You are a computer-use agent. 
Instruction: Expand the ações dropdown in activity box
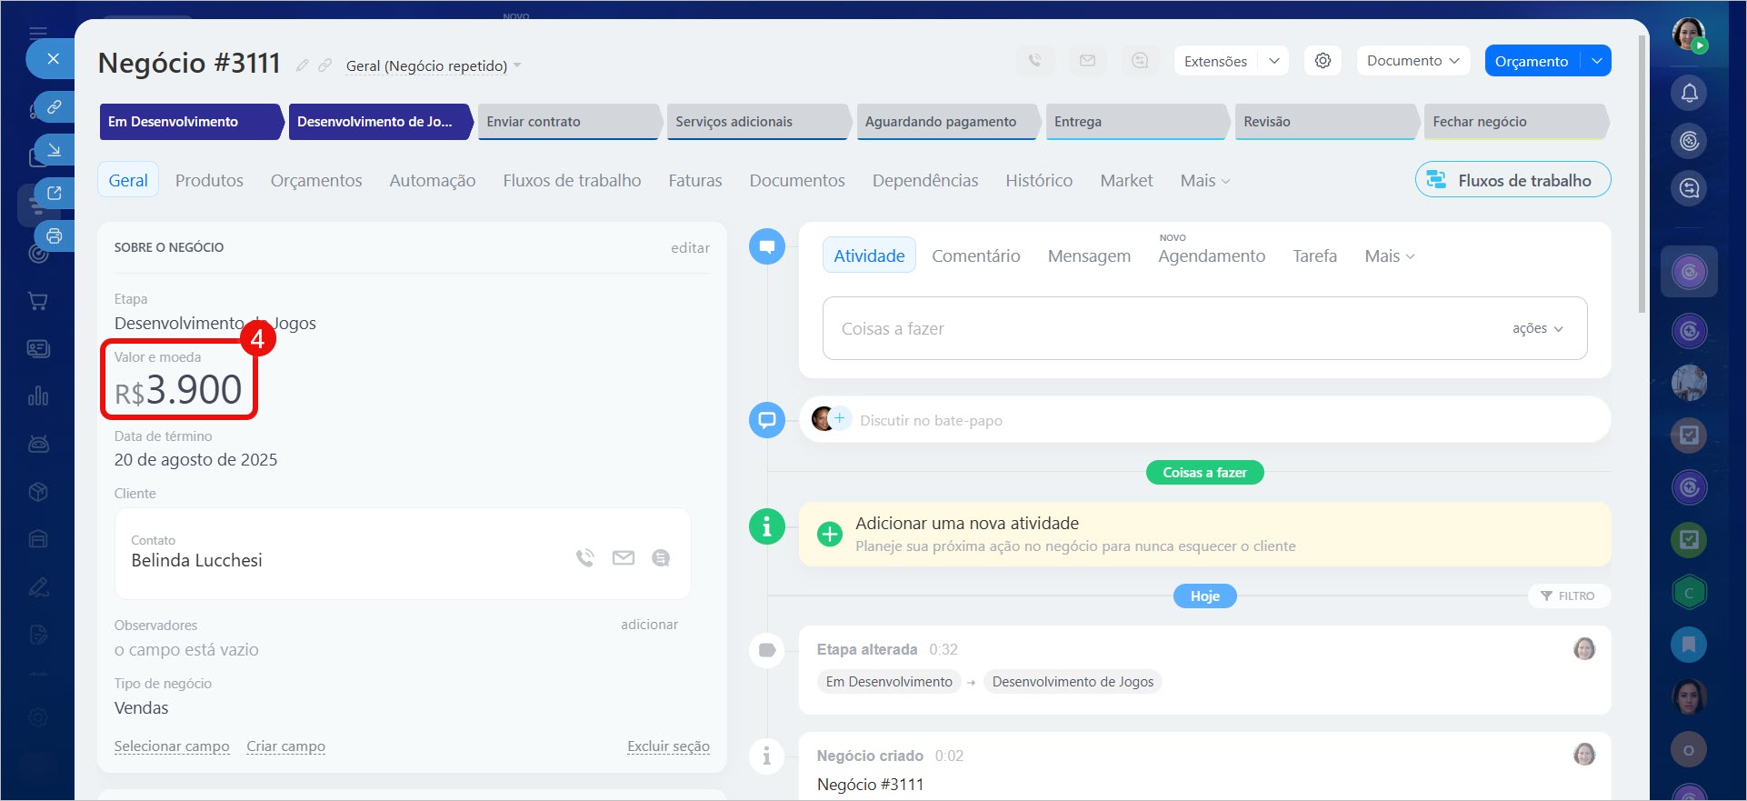(1537, 328)
